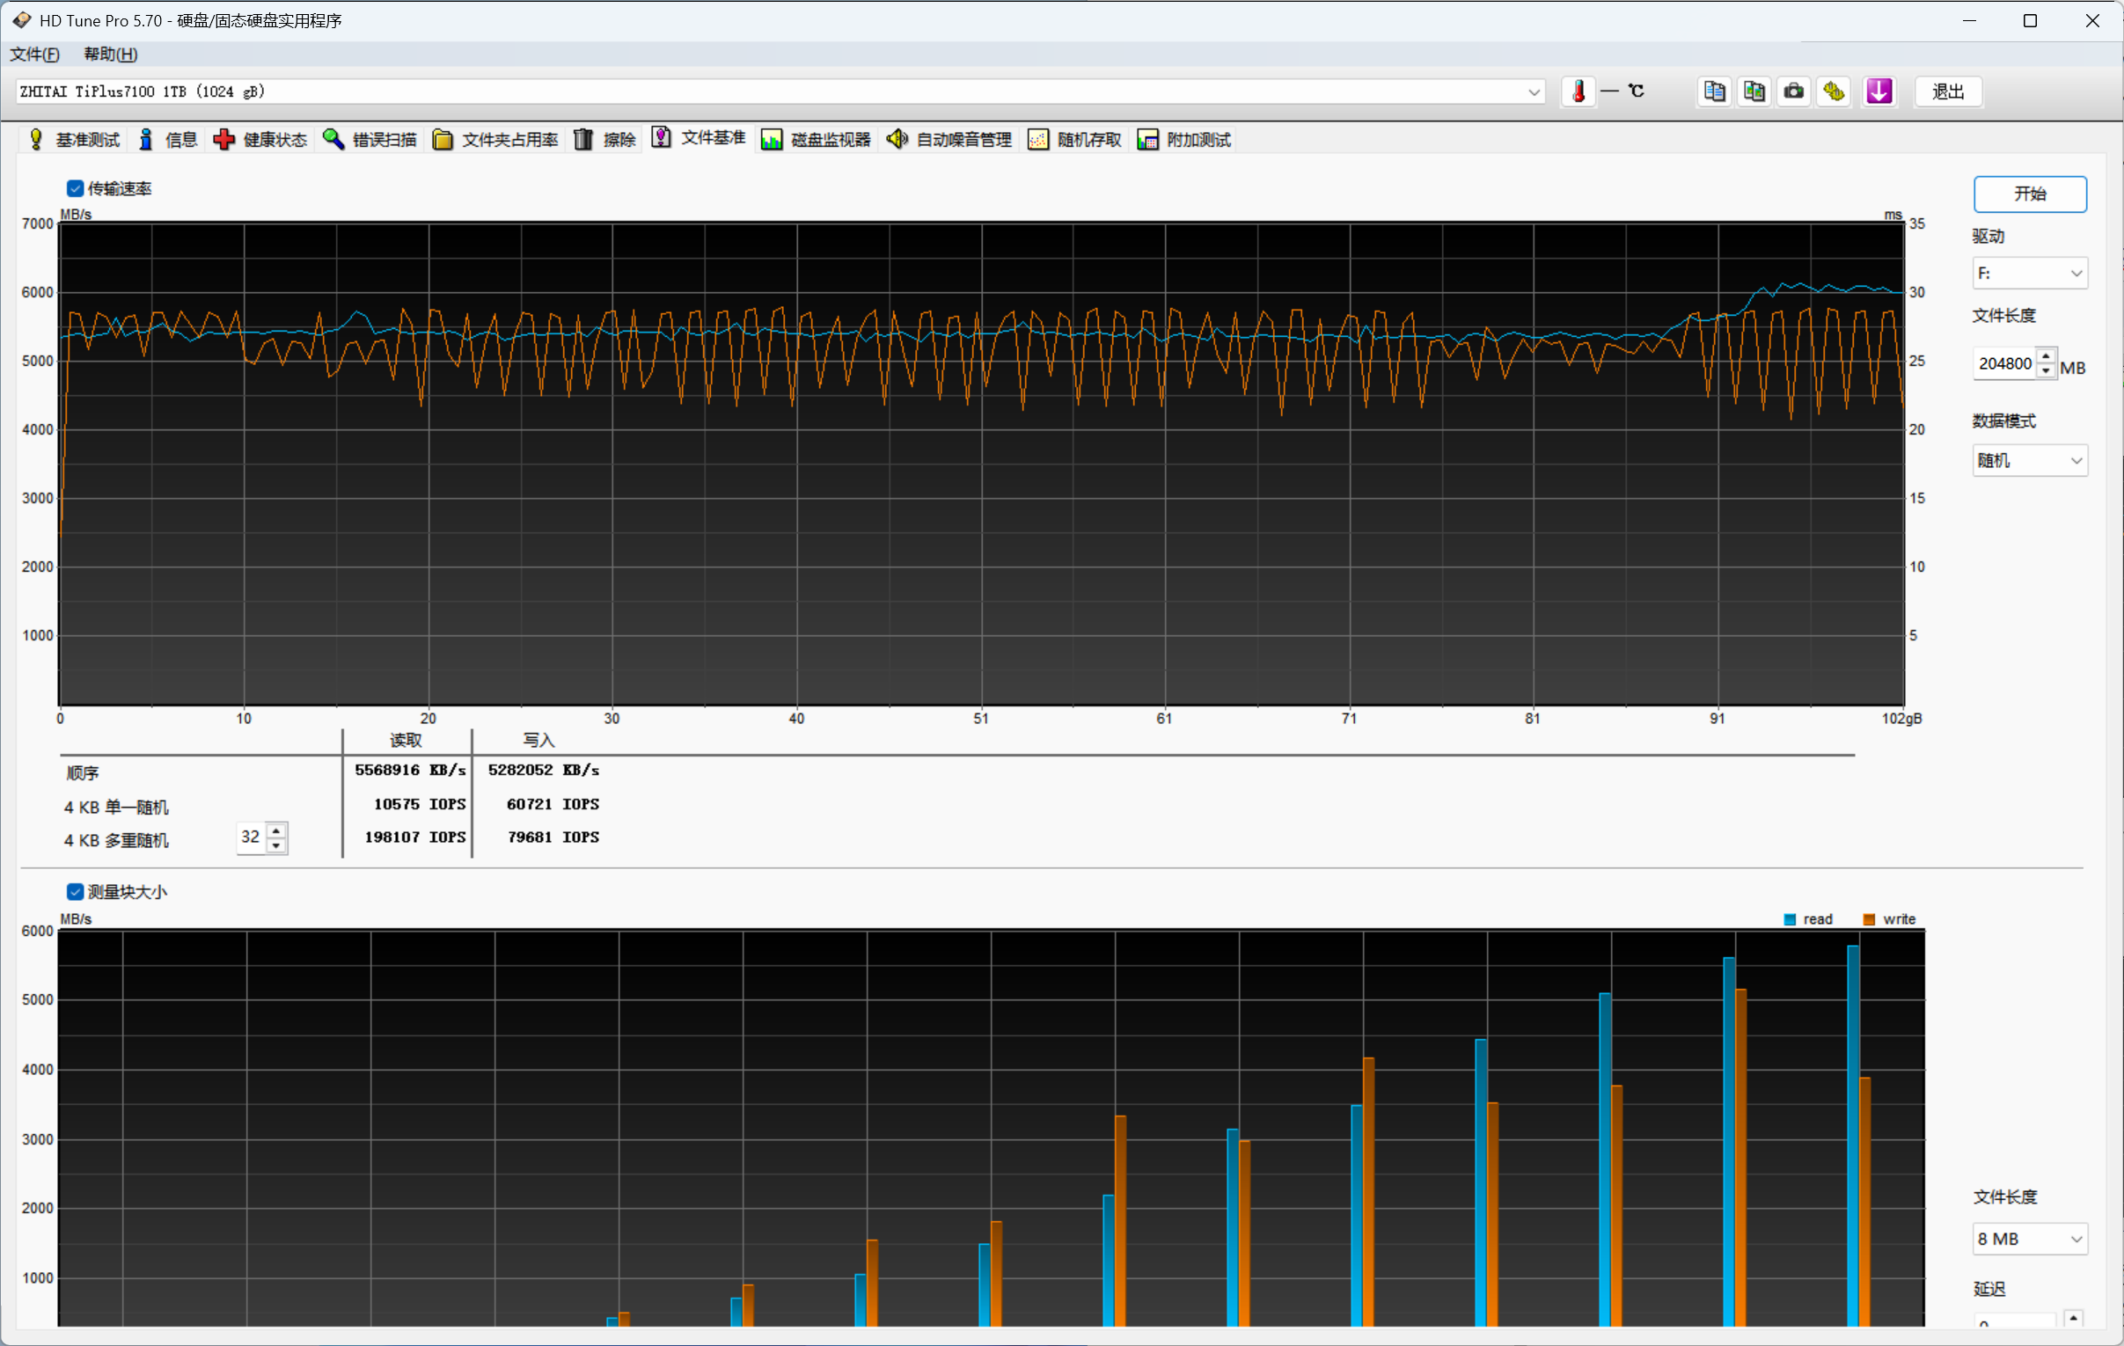The image size is (2124, 1346).
Task: Click the 附加测试 icon
Action: [x=1147, y=139]
